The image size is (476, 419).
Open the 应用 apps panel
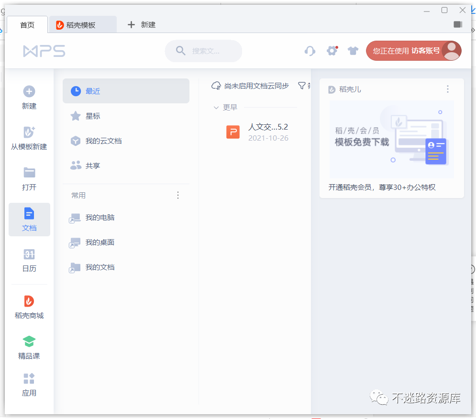(x=29, y=385)
